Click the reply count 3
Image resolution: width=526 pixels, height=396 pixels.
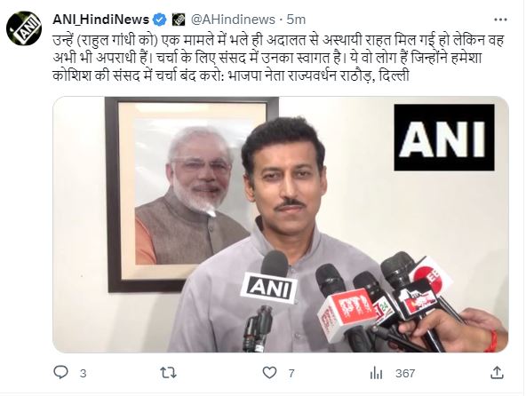tap(84, 373)
